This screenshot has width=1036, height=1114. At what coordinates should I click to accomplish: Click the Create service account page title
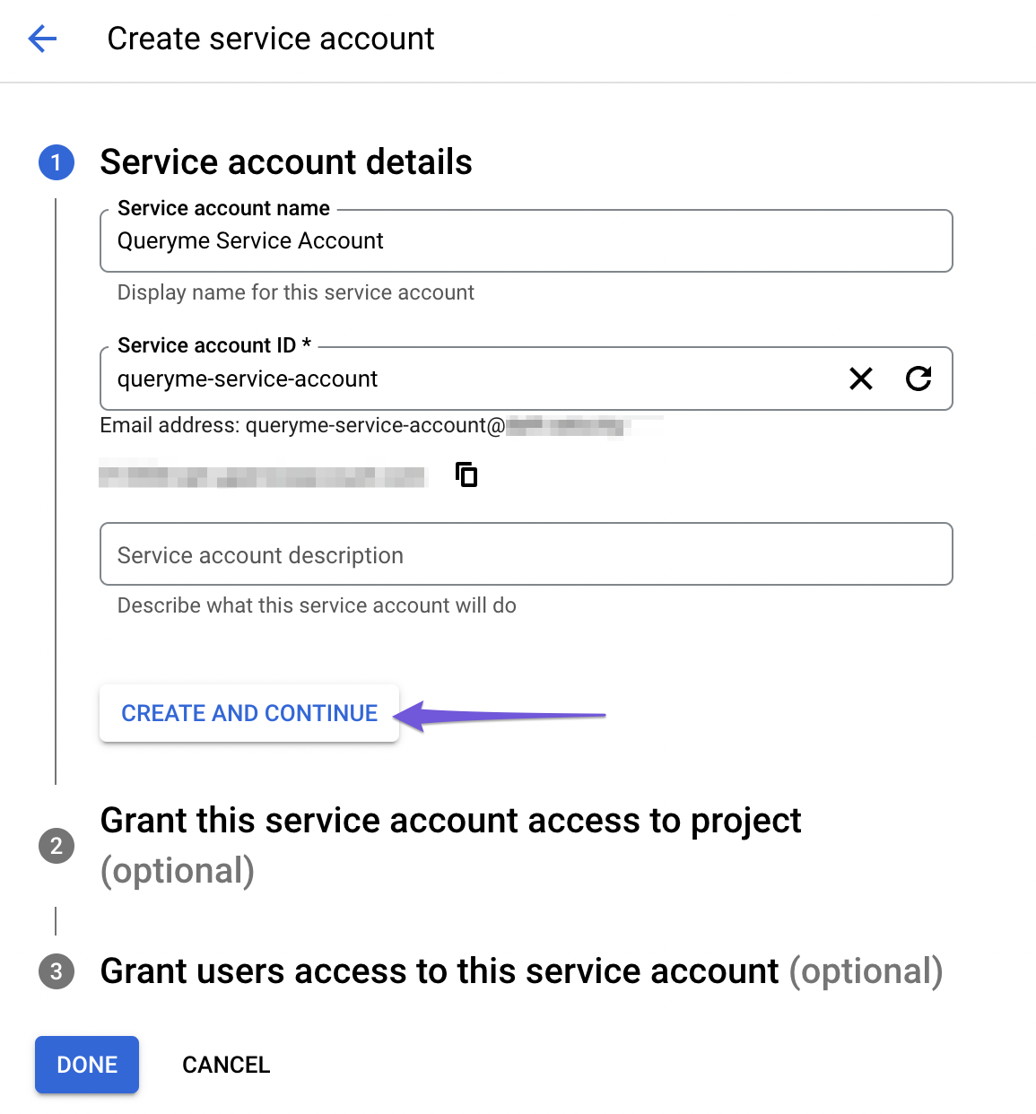point(271,39)
